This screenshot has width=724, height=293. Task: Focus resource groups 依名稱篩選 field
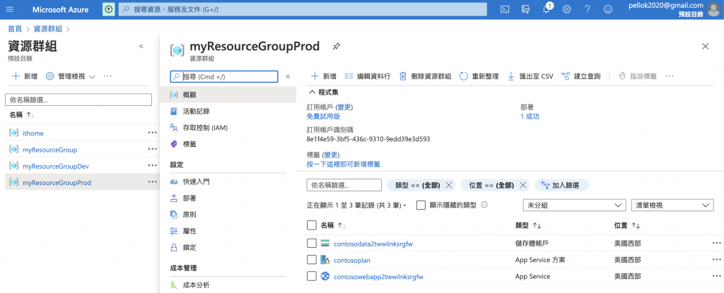(x=78, y=100)
